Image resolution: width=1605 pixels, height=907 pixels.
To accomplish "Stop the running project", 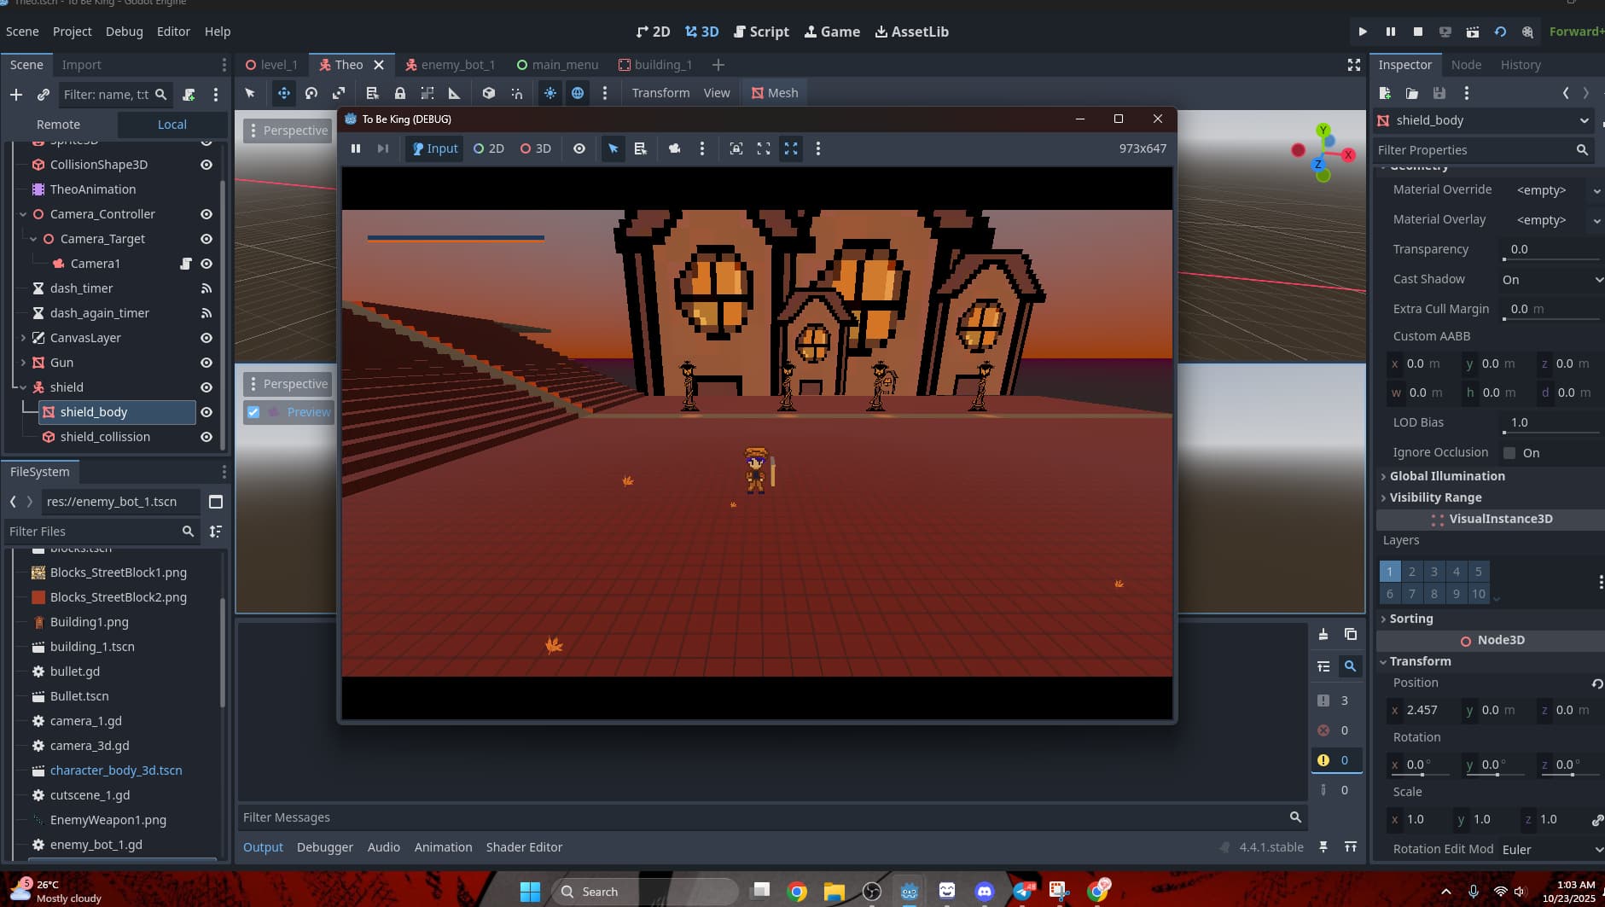I will coord(1417,32).
